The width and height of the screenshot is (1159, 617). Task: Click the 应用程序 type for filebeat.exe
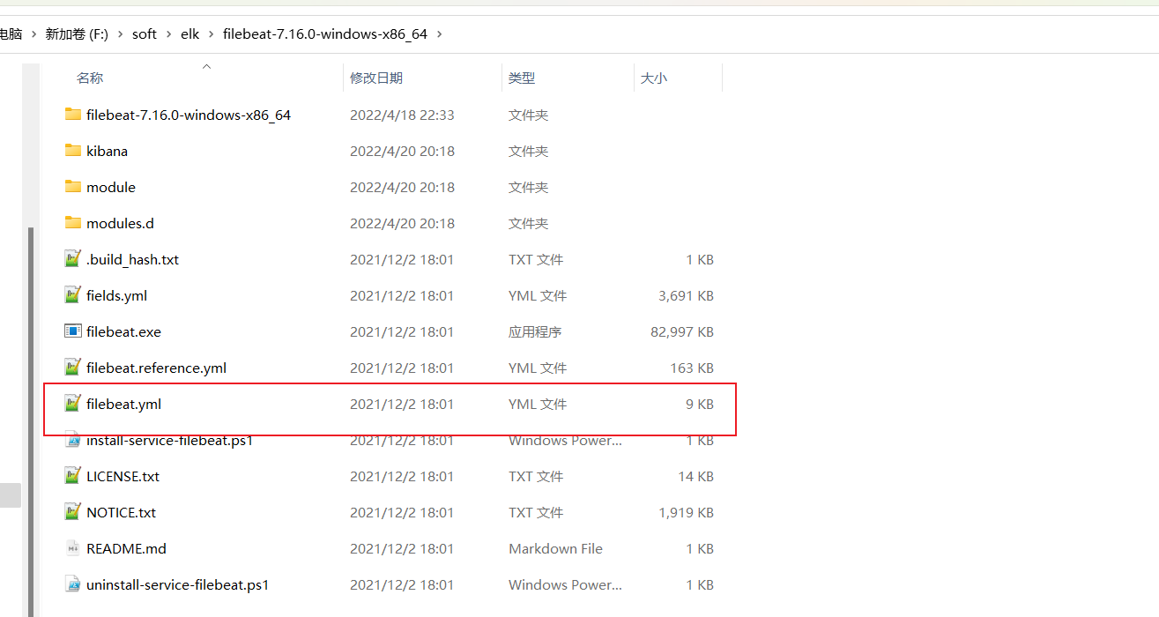point(535,331)
